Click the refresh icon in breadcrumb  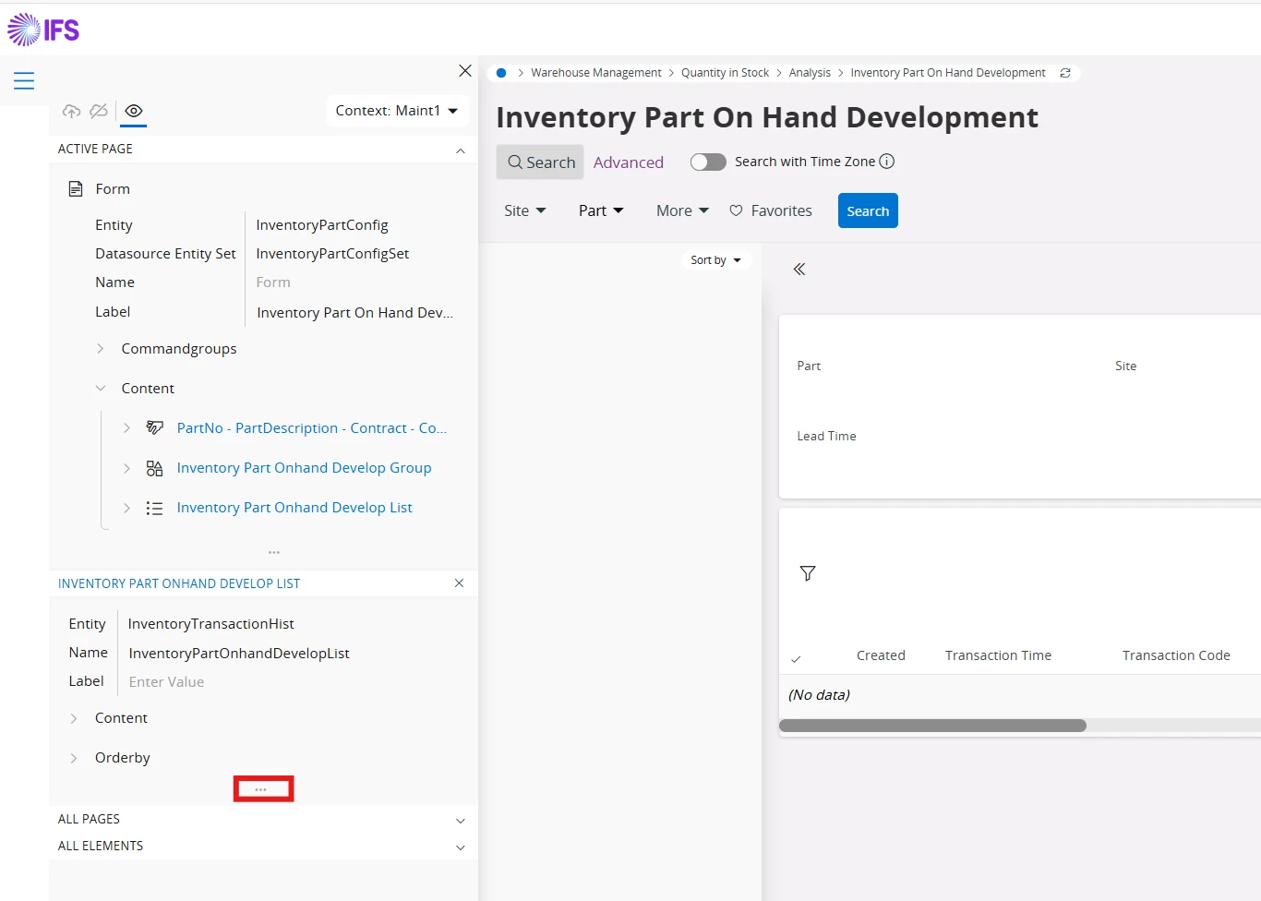tap(1065, 73)
